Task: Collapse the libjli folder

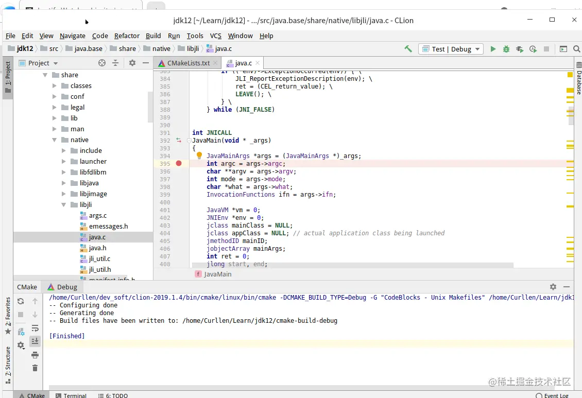Action: (63, 205)
